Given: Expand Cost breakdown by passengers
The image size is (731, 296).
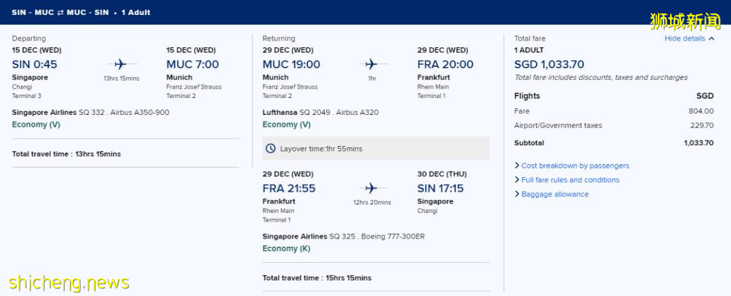Looking at the screenshot, I should point(575,166).
